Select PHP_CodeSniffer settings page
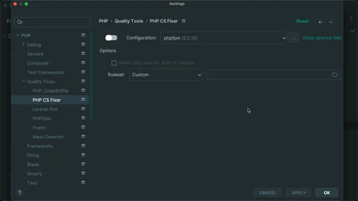358x201 pixels. pos(51,90)
